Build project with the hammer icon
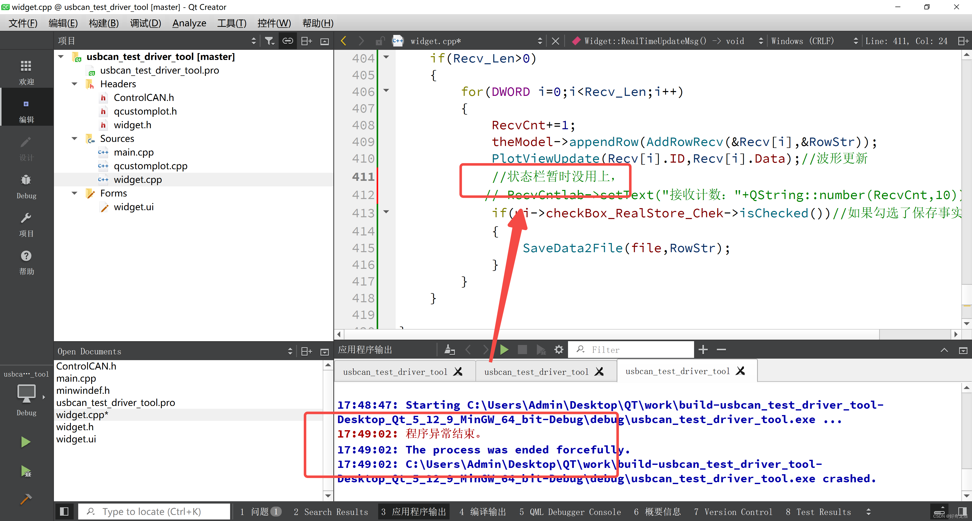The width and height of the screenshot is (972, 521). coord(26,499)
